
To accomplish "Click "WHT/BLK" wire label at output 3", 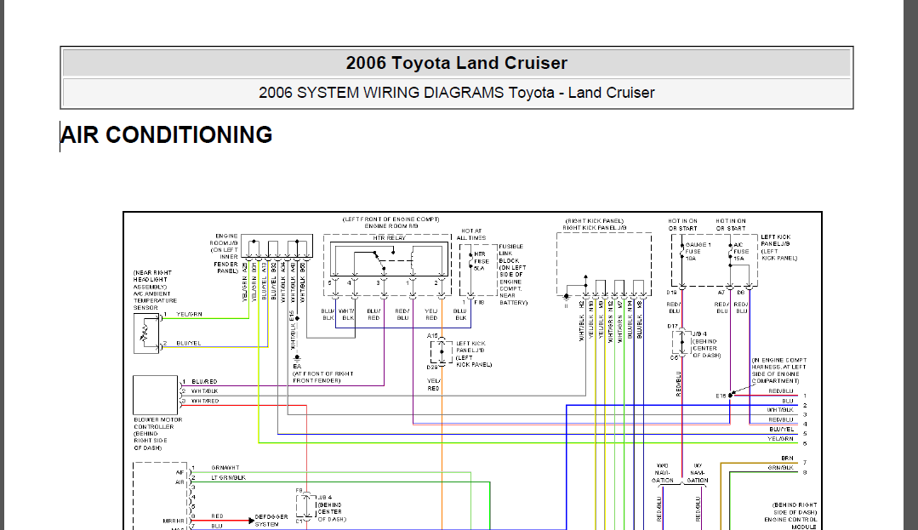I will 780,411.
